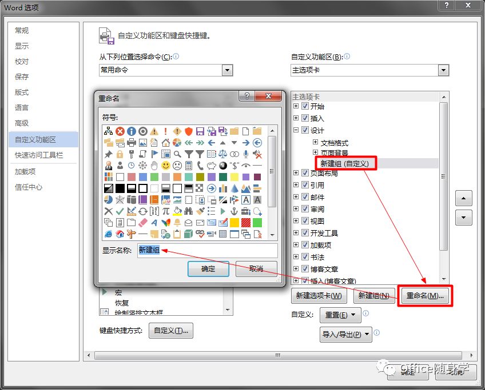Screen dimensions: 485x390
Task: Click the 新建选项卡(W) button
Action: pyautogui.click(x=319, y=296)
